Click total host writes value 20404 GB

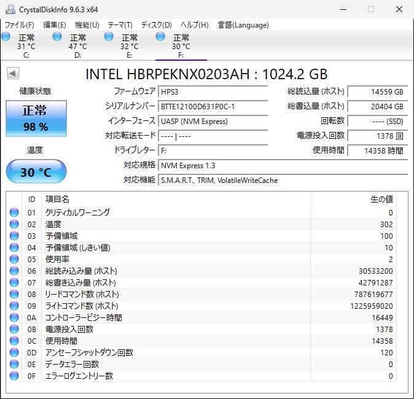(378, 107)
